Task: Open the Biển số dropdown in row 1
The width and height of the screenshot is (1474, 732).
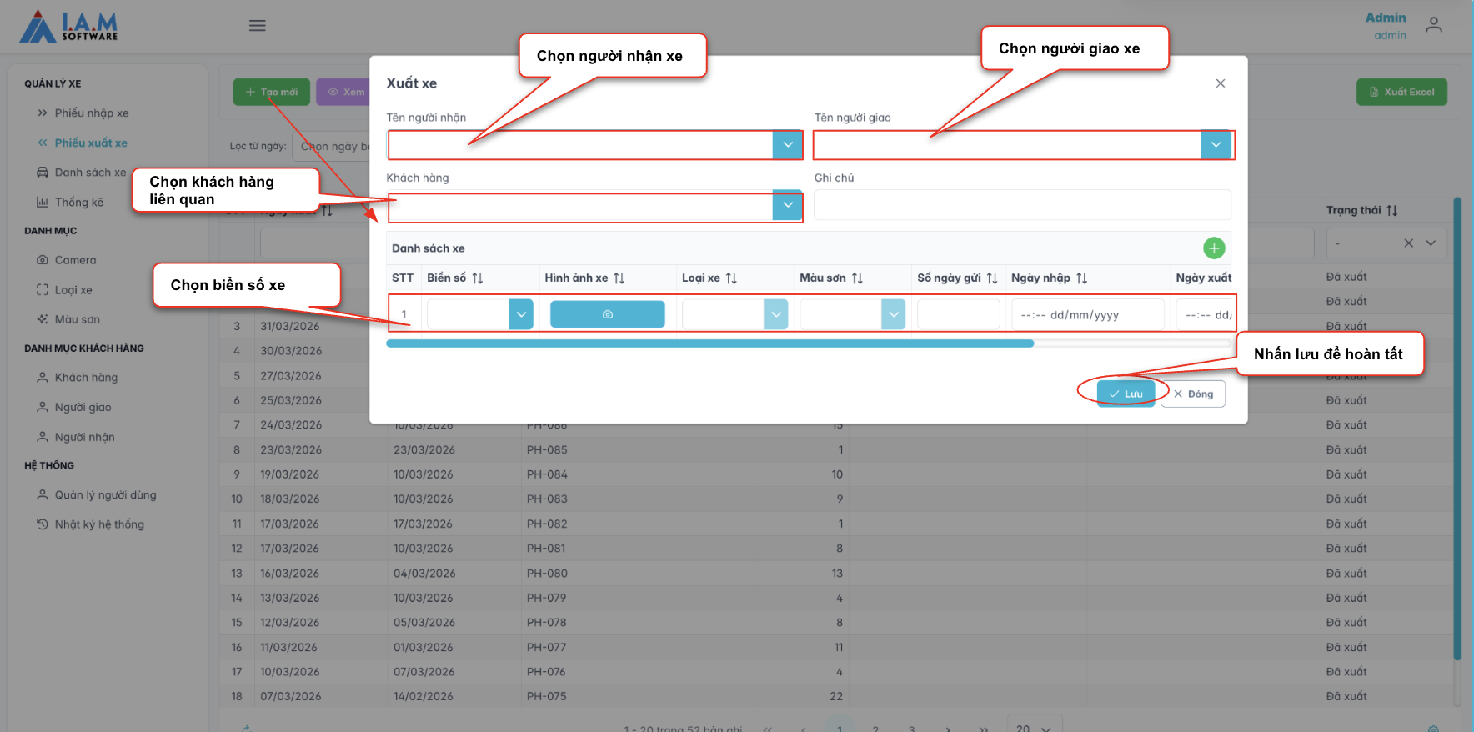Action: [x=521, y=314]
